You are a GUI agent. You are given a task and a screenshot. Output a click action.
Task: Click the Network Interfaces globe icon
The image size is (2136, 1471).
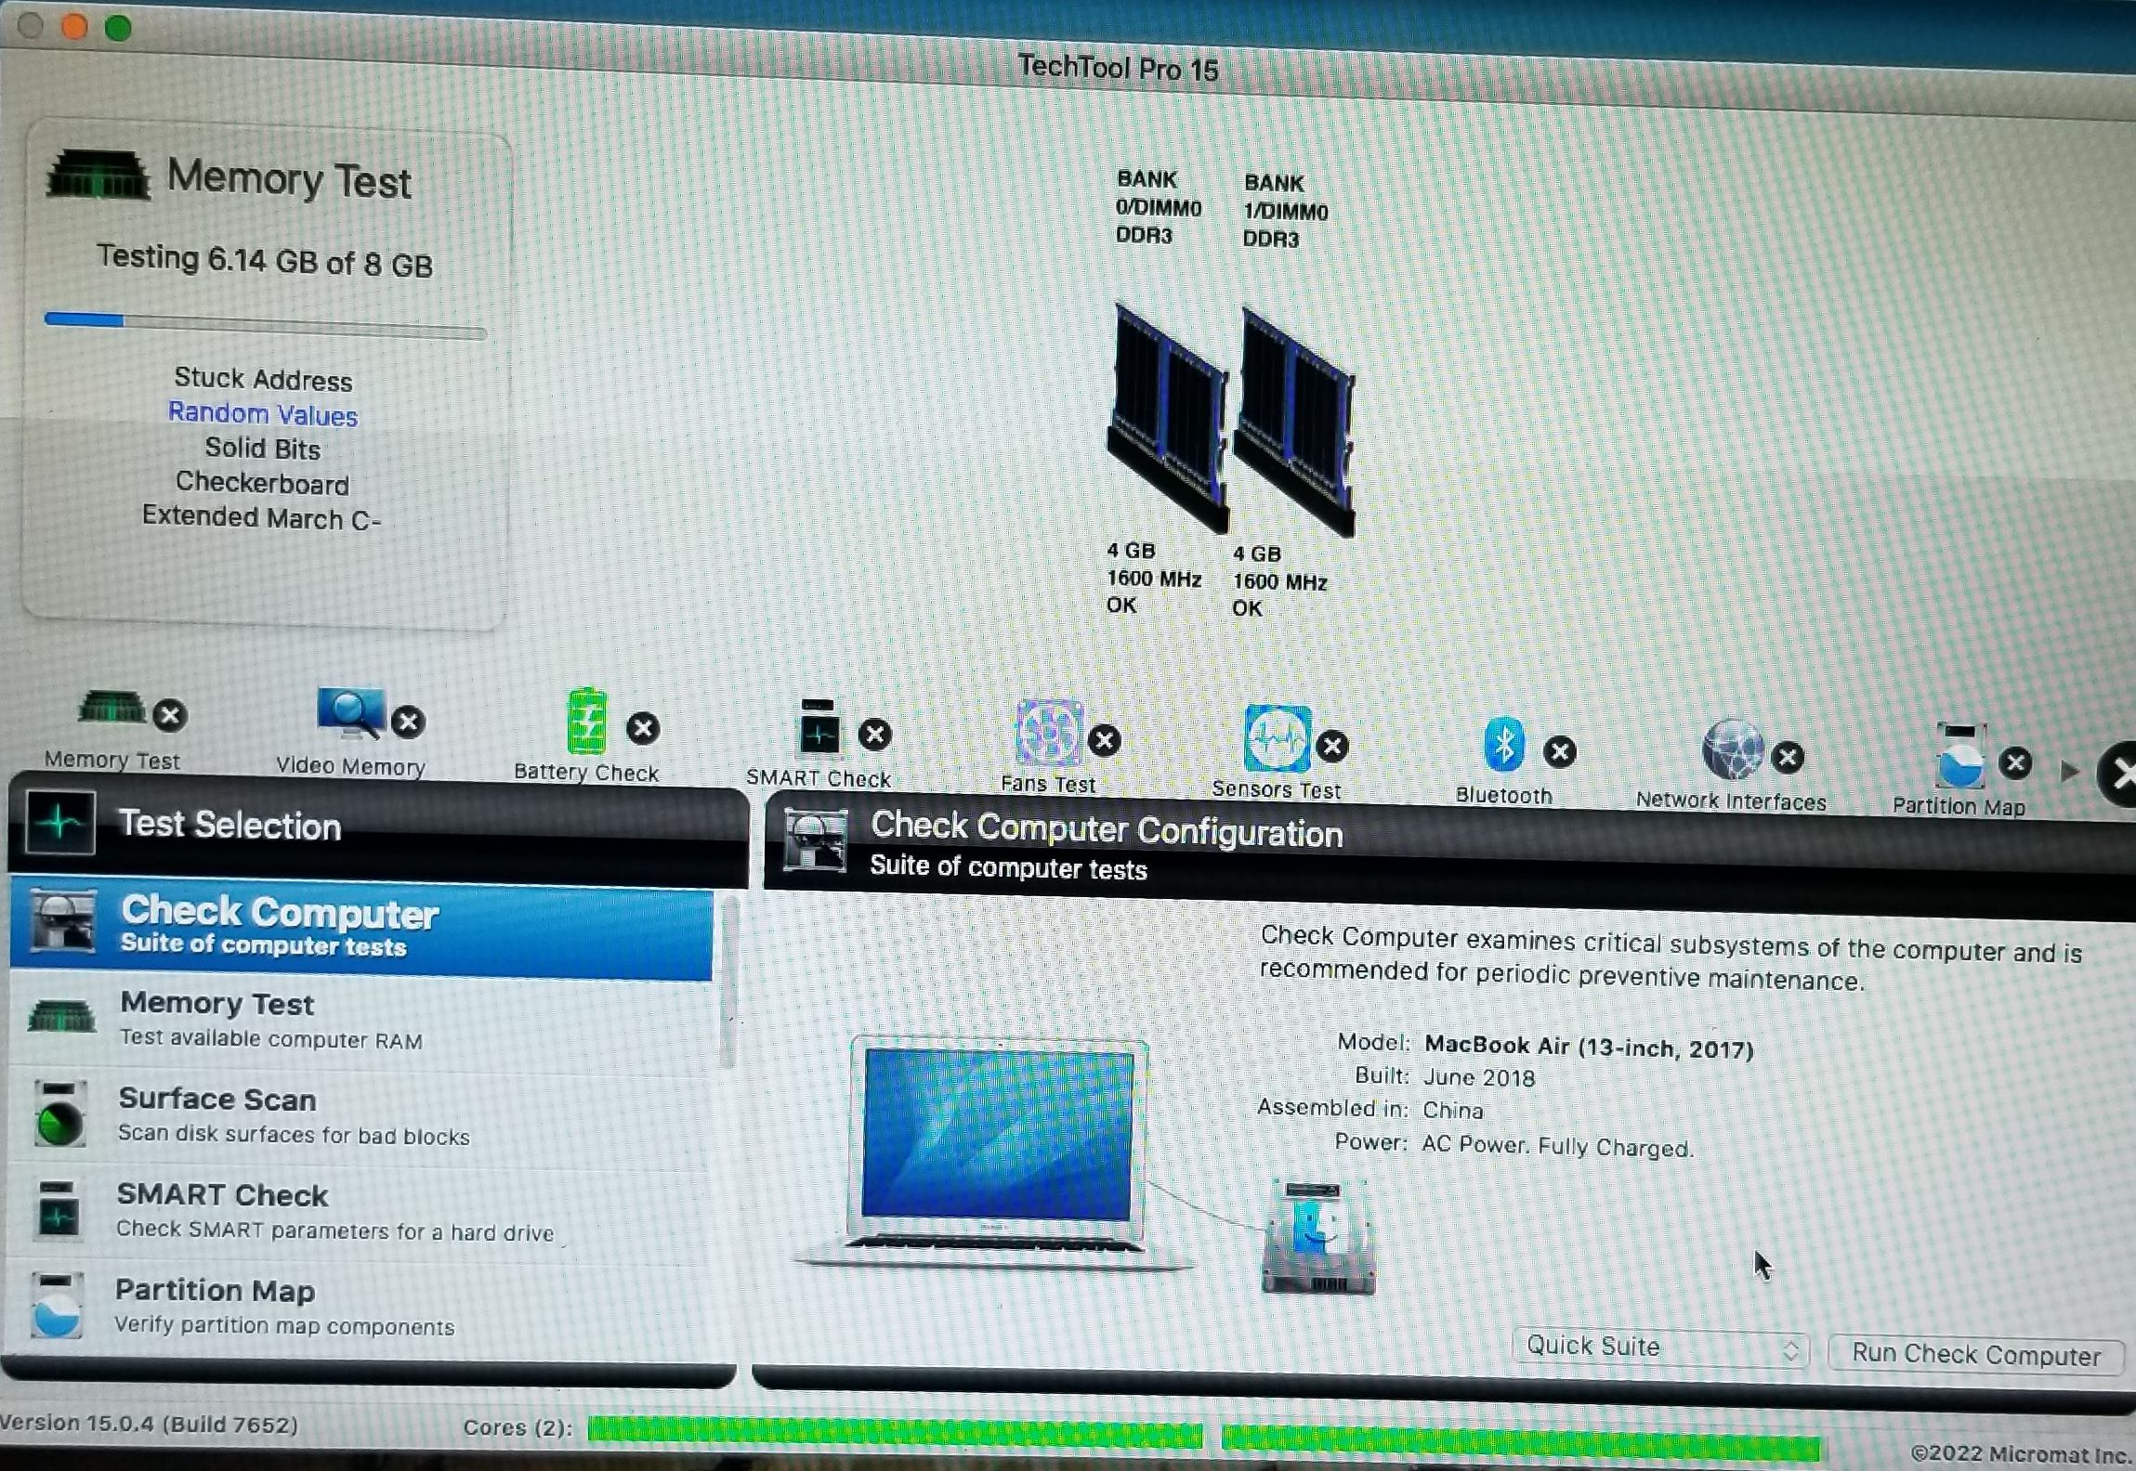1732,750
